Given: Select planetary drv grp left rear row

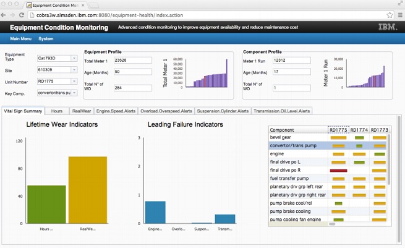Looking at the screenshot, I should (328, 187).
